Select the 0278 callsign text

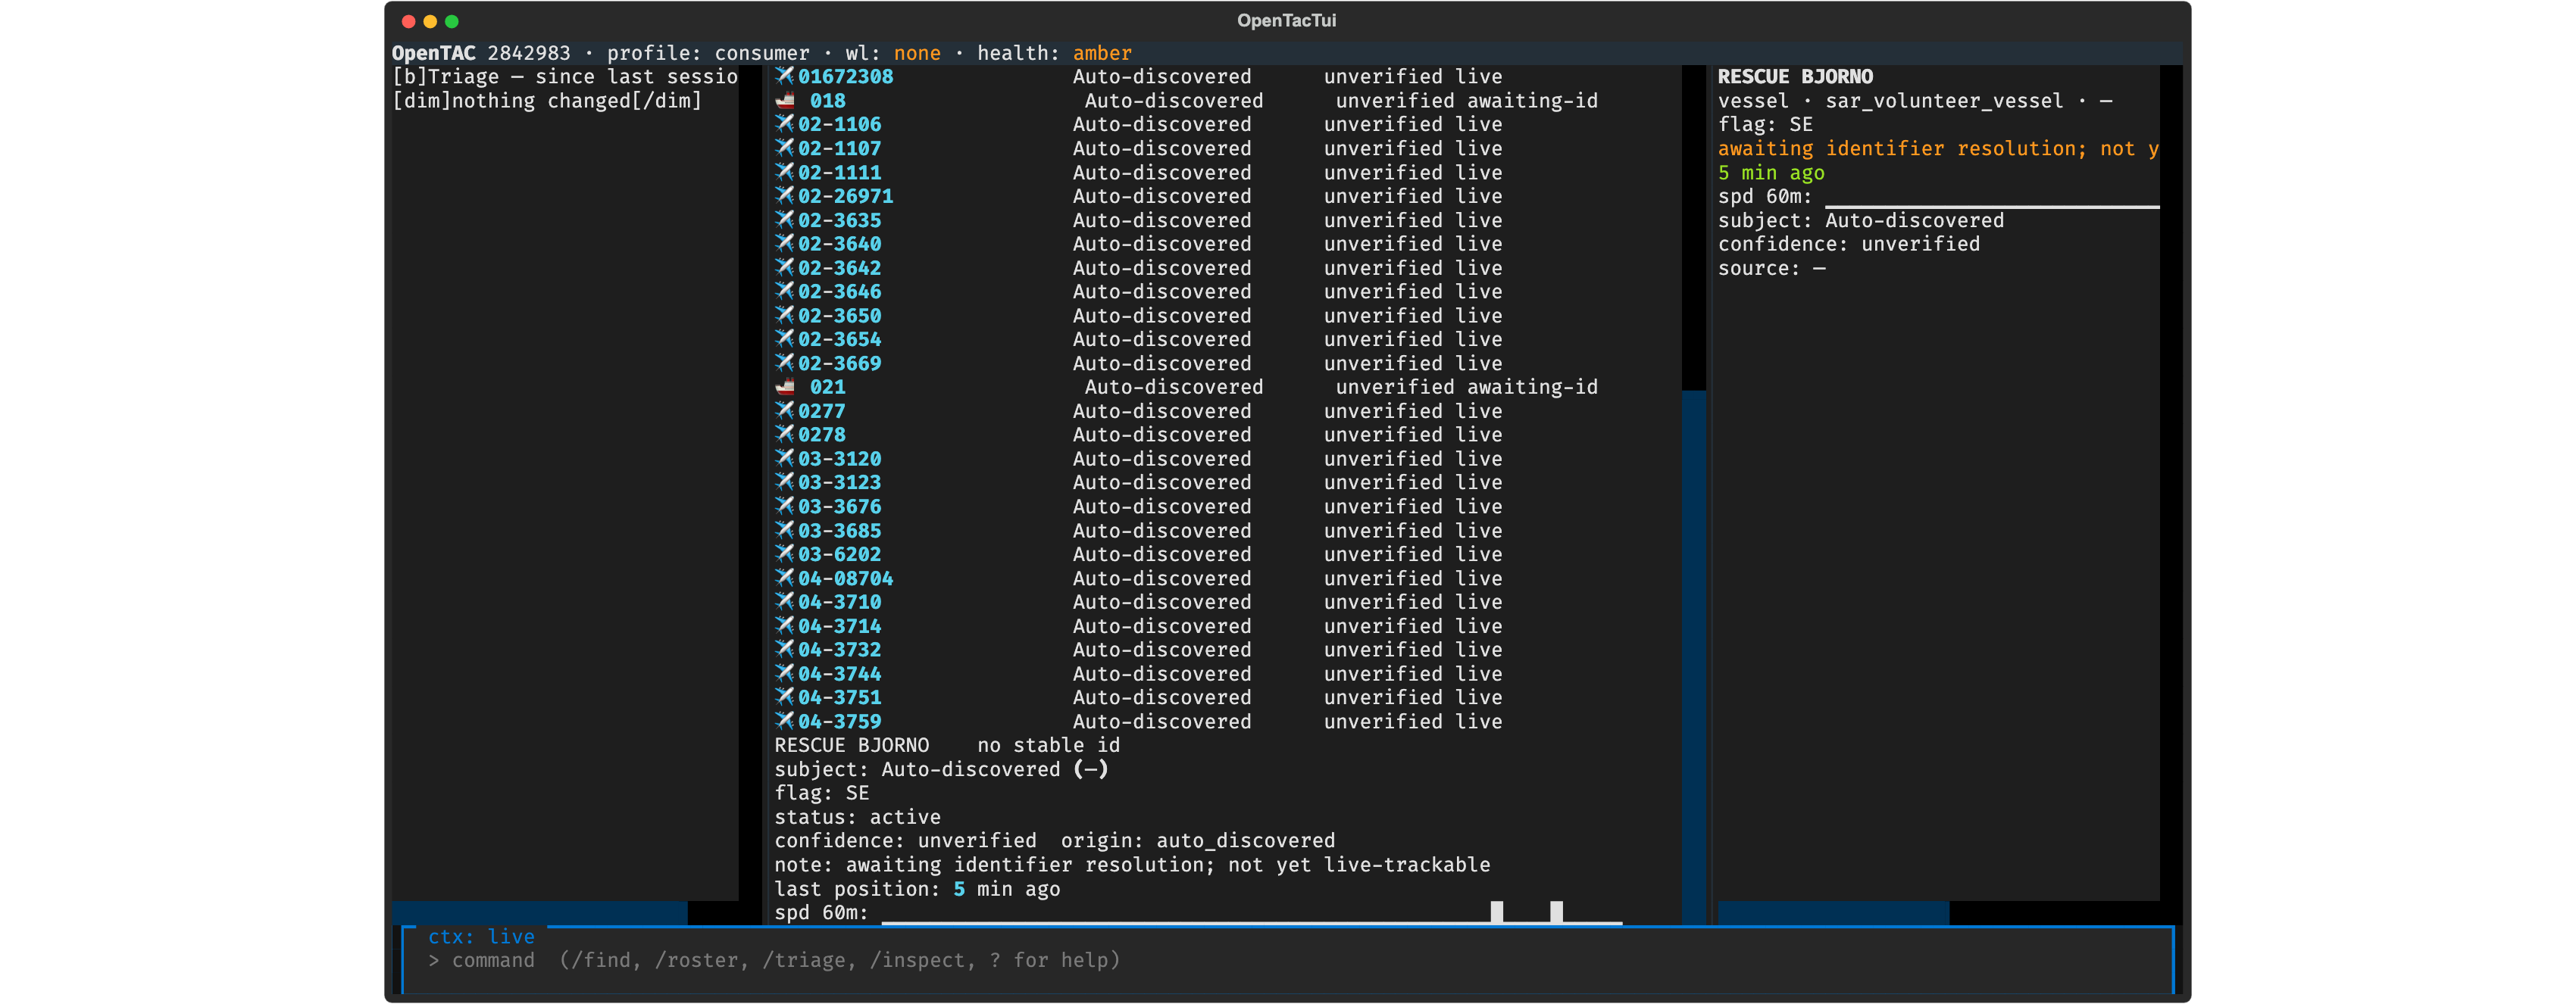pos(821,435)
